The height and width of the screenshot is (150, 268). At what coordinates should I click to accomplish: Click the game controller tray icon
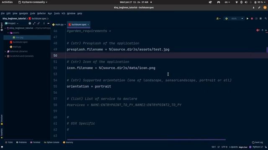click(219, 2)
